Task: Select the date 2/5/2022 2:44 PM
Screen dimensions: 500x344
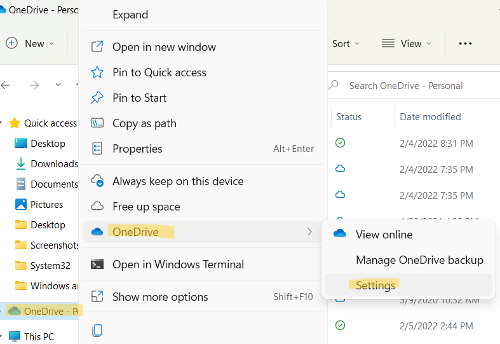Action: 436,326
